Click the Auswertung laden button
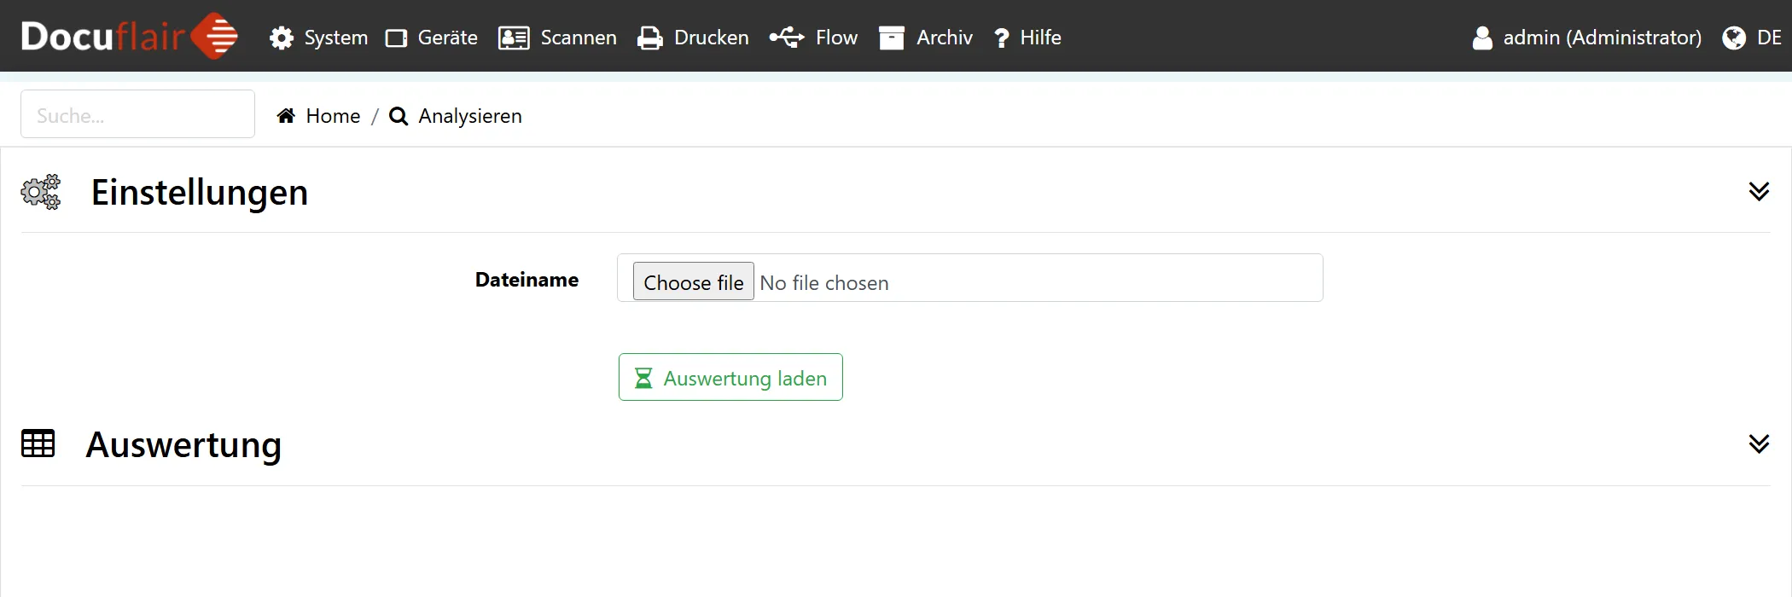This screenshot has height=597, width=1792. (x=730, y=377)
